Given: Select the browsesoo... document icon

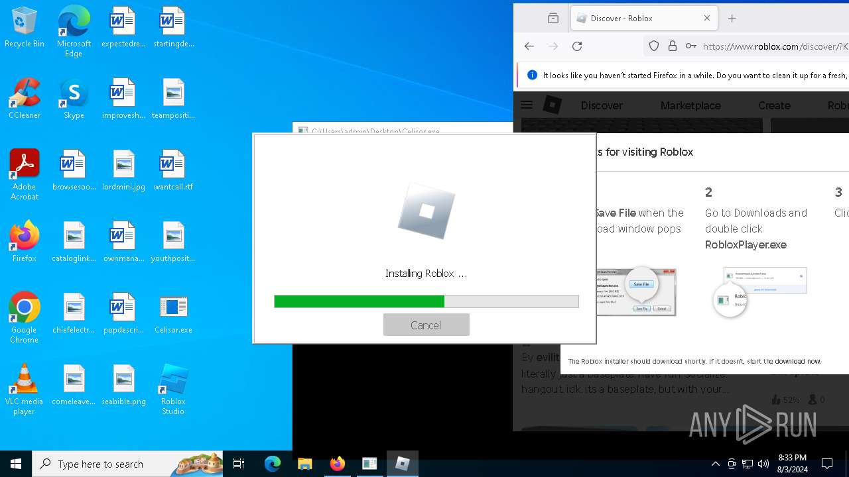Looking at the screenshot, I should (74, 171).
